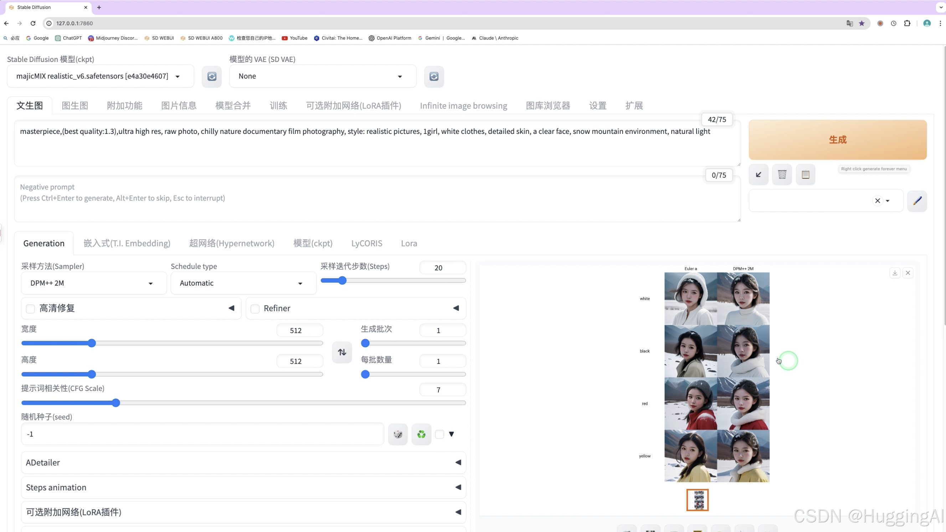Open the YouTube bookmark
The height and width of the screenshot is (532, 946).
(x=294, y=38)
